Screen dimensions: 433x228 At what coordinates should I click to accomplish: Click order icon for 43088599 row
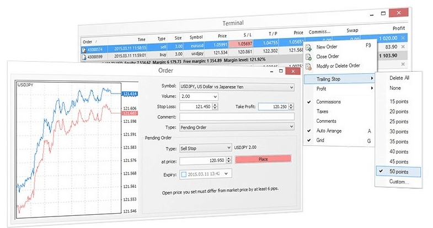pyautogui.click(x=84, y=57)
